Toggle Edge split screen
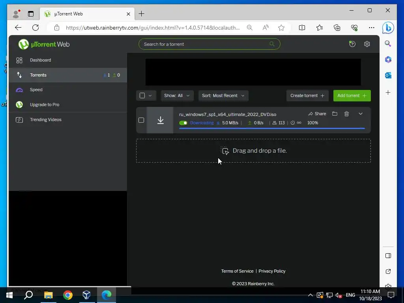The image size is (404, 303). click(302, 28)
